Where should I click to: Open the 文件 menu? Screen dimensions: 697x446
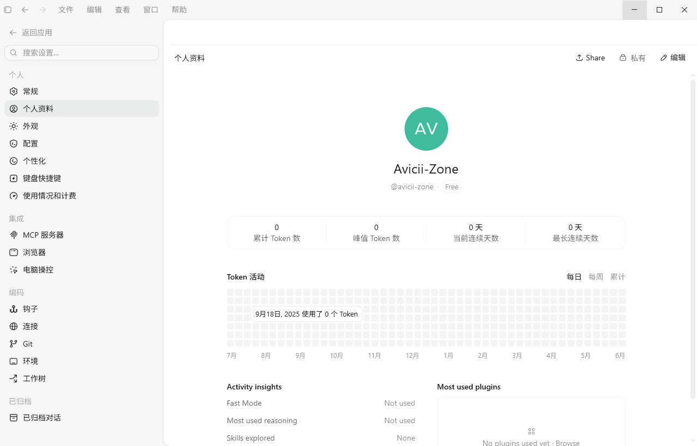pos(66,10)
